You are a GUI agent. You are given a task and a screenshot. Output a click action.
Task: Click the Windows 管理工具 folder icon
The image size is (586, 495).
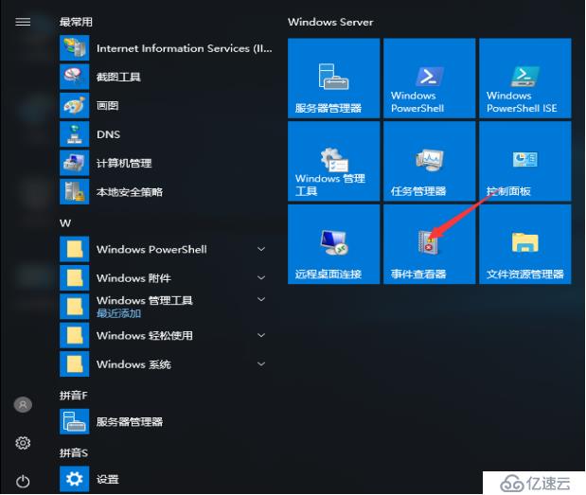pos(75,307)
